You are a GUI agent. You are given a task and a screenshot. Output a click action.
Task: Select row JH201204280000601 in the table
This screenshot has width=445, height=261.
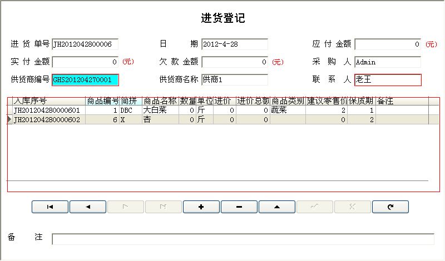[x=49, y=111]
